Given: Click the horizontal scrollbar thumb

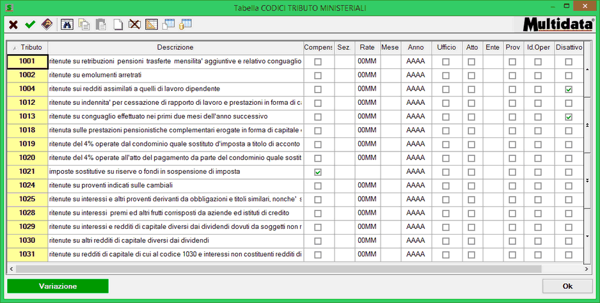Looking at the screenshot, I should click(x=278, y=269).
